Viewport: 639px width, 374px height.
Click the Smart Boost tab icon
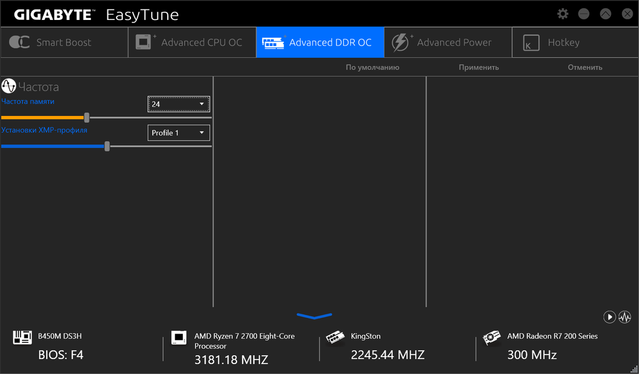19,42
